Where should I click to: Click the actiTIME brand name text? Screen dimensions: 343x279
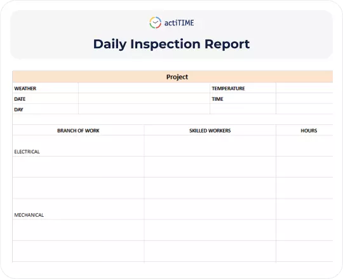[179, 23]
